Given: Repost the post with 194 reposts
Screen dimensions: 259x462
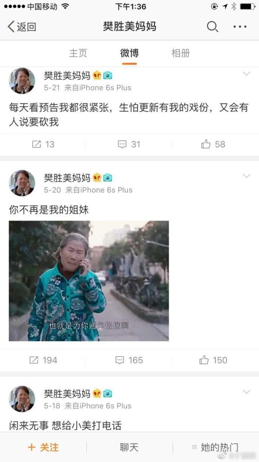Looking at the screenshot, I should 43,360.
